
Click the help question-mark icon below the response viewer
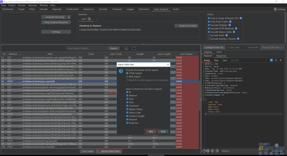click(204, 151)
